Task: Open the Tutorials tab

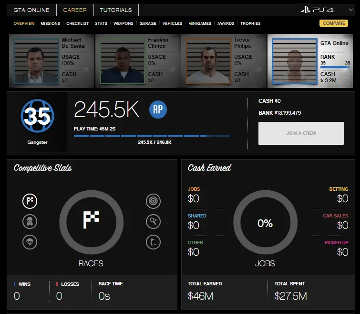Action: click(x=116, y=10)
